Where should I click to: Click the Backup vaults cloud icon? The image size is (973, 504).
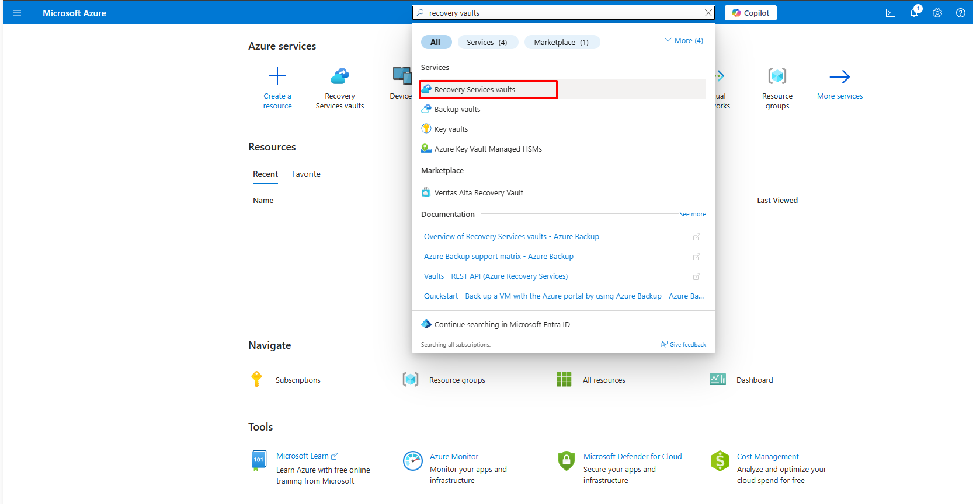(426, 108)
